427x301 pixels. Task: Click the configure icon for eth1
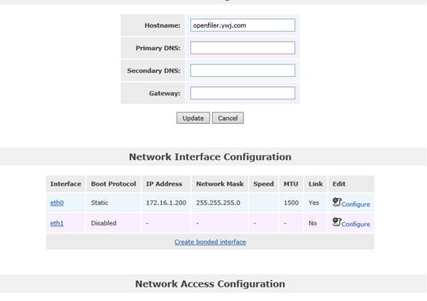pyautogui.click(x=337, y=222)
